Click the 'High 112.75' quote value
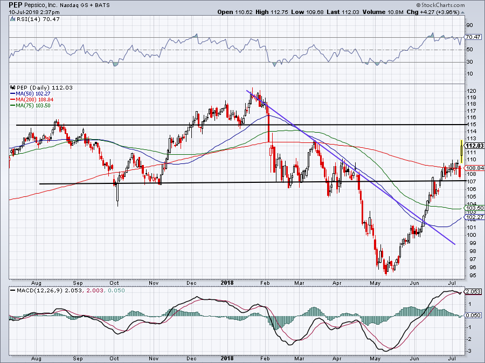 tap(272, 12)
